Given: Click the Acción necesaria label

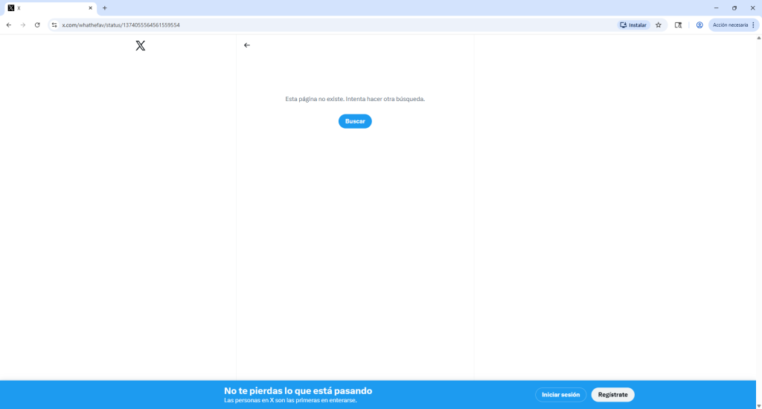Looking at the screenshot, I should (729, 25).
